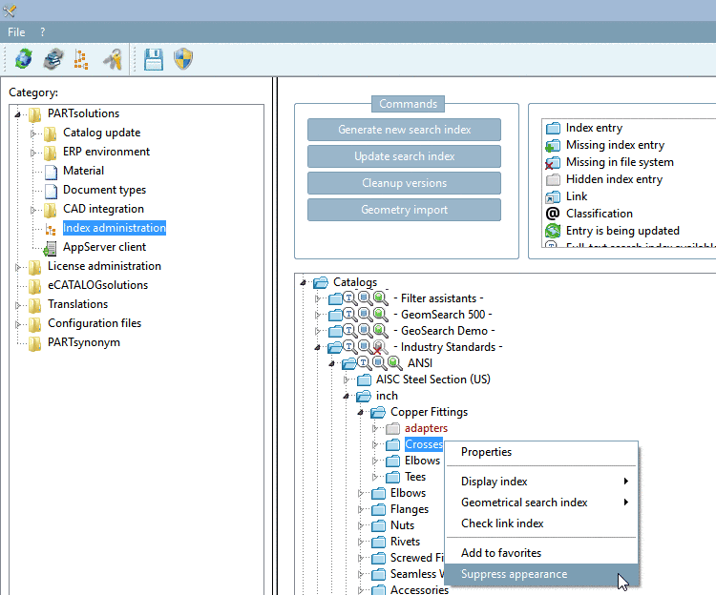Click the floppy disk save icon
This screenshot has height=595, width=716.
click(154, 60)
